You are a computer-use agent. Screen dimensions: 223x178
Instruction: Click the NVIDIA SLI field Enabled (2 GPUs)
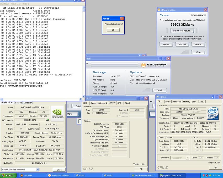(x=39, y=163)
